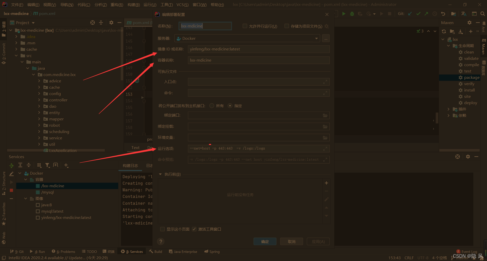
Task: Collapse the 图像 images node
Action: click(26, 198)
